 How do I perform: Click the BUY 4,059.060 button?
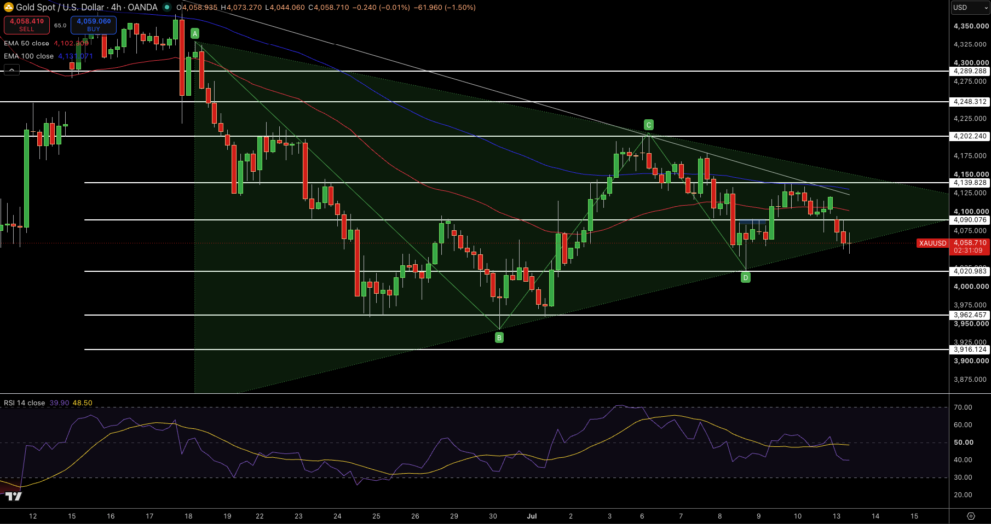pos(94,25)
